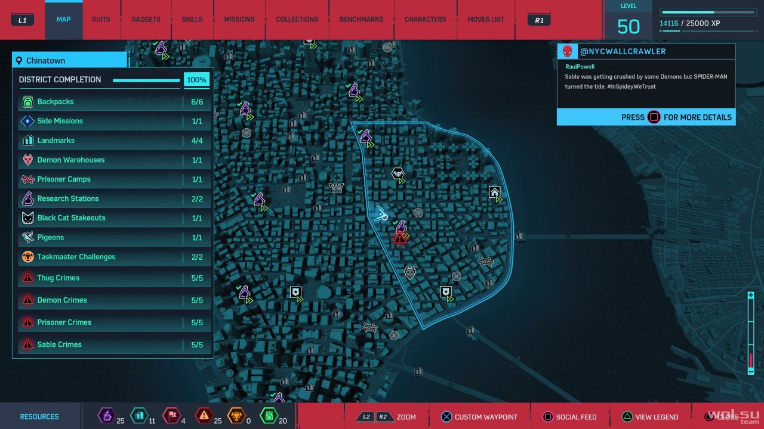Viewport: 764px width, 429px height.
Task: Select the challenge token icon showing 0
Action: click(x=236, y=415)
